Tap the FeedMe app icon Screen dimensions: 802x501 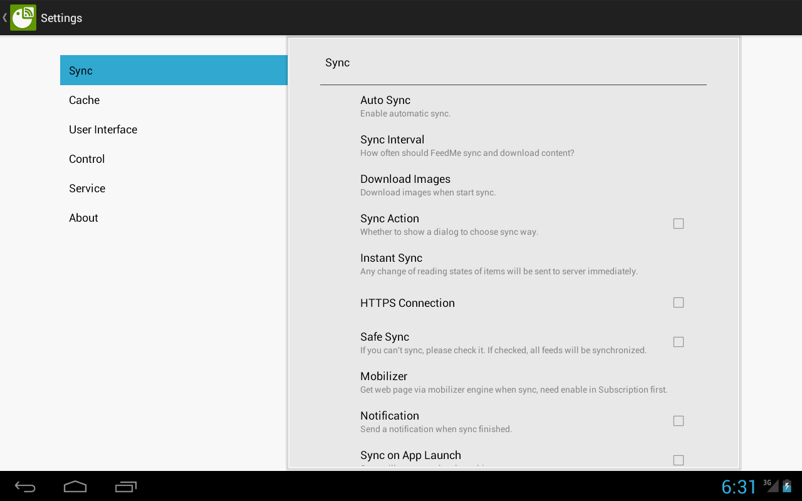pyautogui.click(x=23, y=18)
